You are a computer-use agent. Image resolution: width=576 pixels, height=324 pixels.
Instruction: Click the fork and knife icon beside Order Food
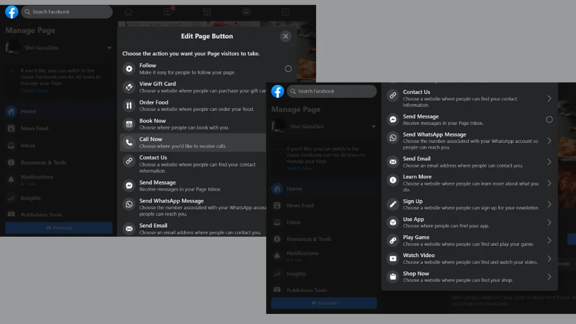pos(129,105)
